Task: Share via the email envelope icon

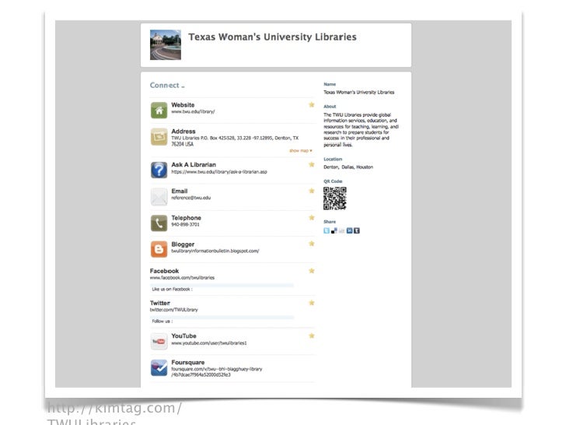Action: click(341, 230)
